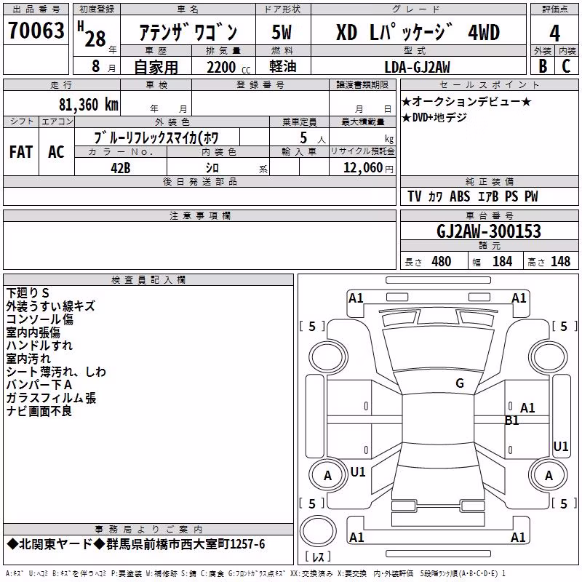The width and height of the screenshot is (582, 582).
Task: Click the height value 148
Action: (560, 262)
